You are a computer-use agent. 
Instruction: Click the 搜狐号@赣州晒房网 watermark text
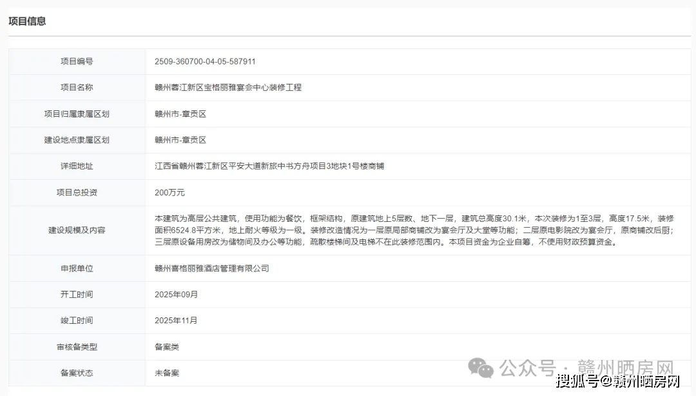click(x=617, y=381)
